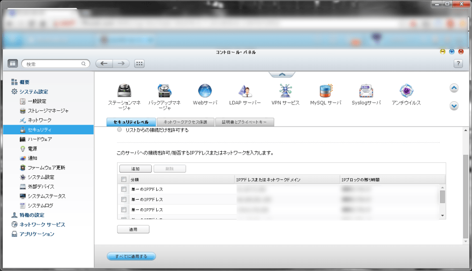Click the main panel vertical scrollbar thumb
This screenshot has width=472, height=271.
point(466,196)
